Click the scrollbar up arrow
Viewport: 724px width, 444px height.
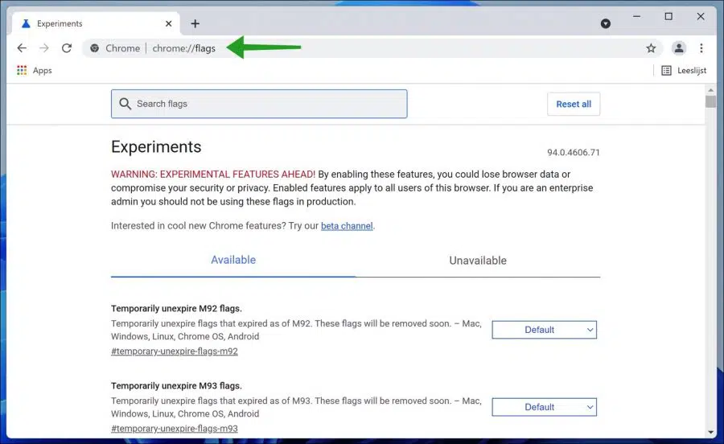pos(710,90)
